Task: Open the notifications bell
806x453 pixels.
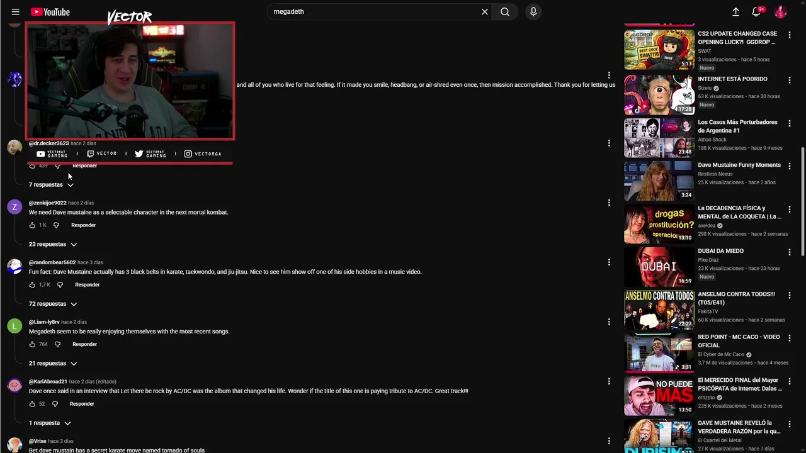Action: tap(757, 12)
